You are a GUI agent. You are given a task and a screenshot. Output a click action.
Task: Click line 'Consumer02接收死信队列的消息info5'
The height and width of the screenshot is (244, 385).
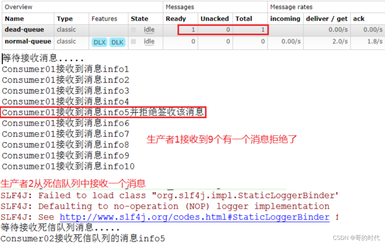[x=83, y=238]
